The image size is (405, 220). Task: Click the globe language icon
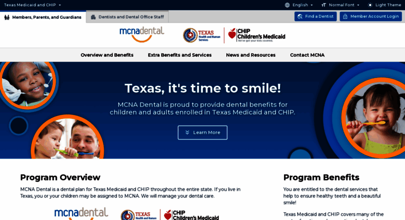coord(287,5)
